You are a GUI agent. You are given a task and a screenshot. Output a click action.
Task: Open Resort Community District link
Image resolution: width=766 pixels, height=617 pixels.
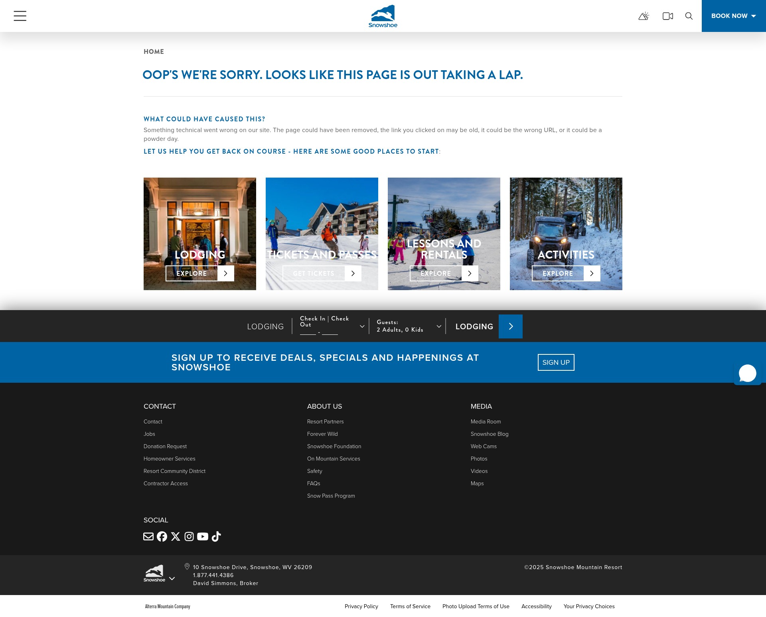click(x=174, y=471)
